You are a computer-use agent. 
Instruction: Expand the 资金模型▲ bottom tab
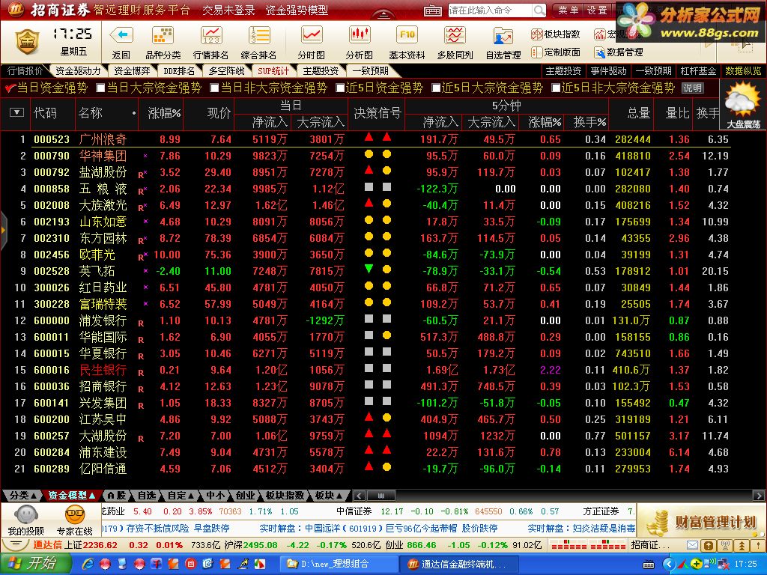pyautogui.click(x=71, y=496)
